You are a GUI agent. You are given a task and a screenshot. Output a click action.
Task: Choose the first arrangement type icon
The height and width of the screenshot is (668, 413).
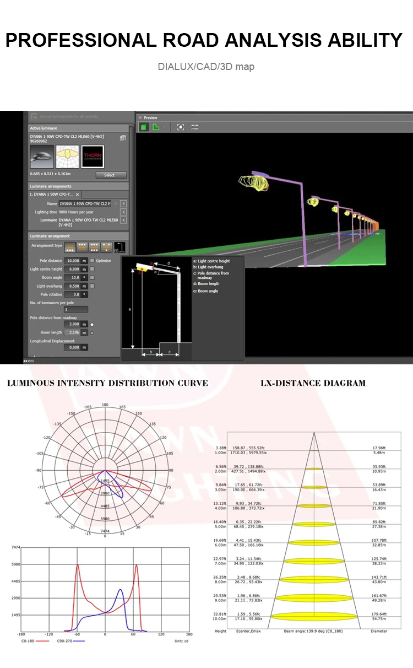(x=70, y=247)
